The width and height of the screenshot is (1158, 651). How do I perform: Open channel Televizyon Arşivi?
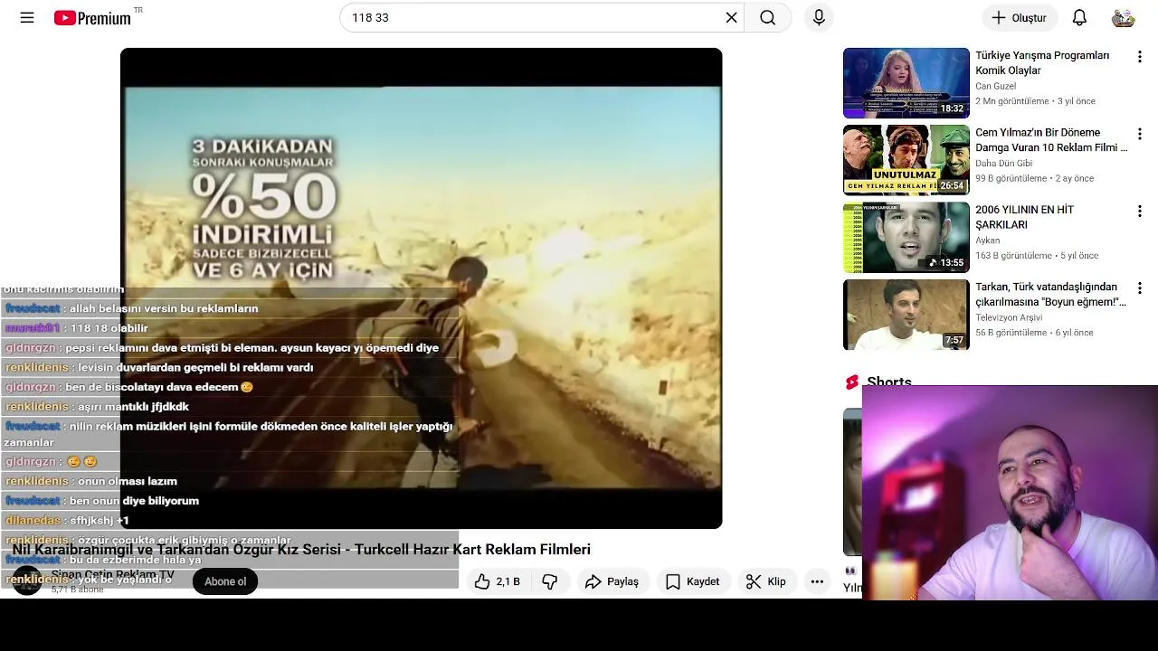coord(1009,317)
